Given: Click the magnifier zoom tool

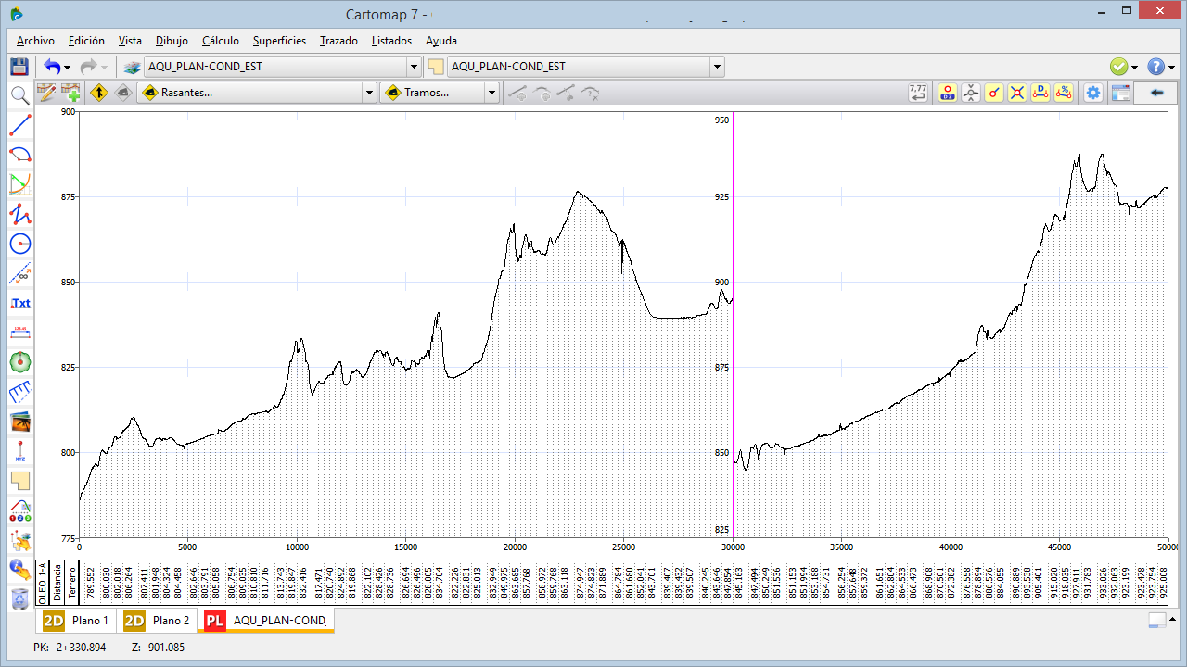Looking at the screenshot, I should pos(19,94).
